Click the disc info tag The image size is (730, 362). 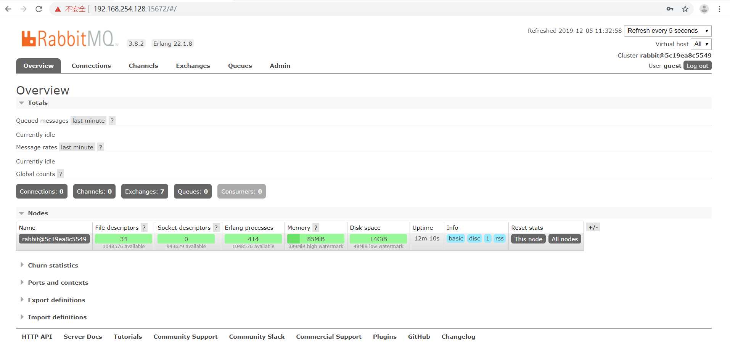click(474, 239)
